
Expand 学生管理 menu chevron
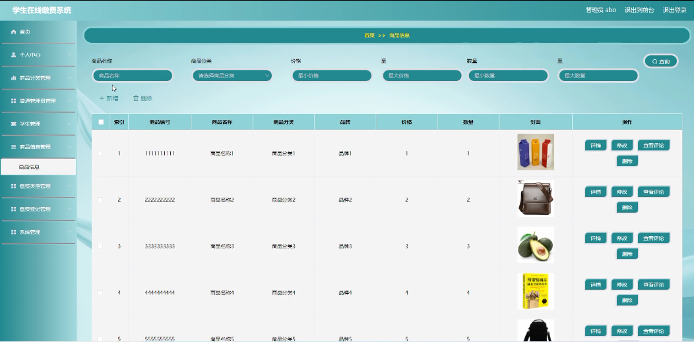coord(69,124)
